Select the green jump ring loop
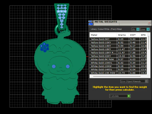 (56, 31)
